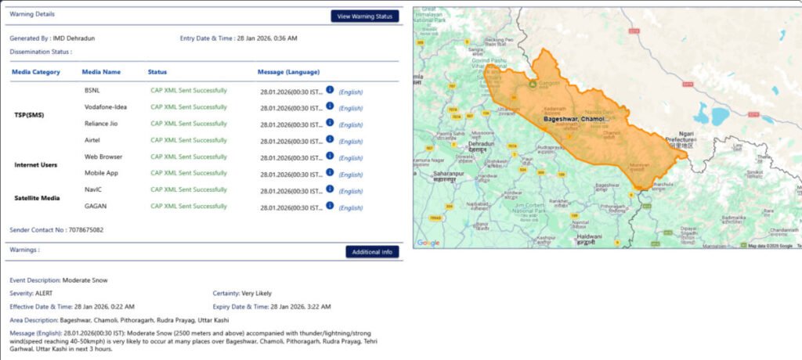The image size is (802, 360).
Task: Open English message link for Airtel
Action: click(350, 142)
